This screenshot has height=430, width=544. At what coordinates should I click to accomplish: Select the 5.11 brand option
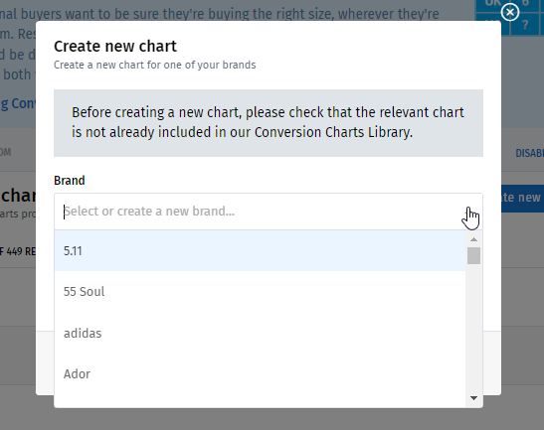click(260, 250)
